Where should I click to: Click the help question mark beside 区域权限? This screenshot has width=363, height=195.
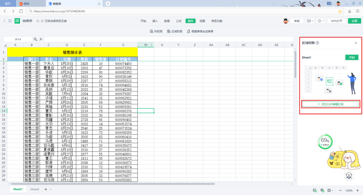pyautogui.click(x=317, y=43)
